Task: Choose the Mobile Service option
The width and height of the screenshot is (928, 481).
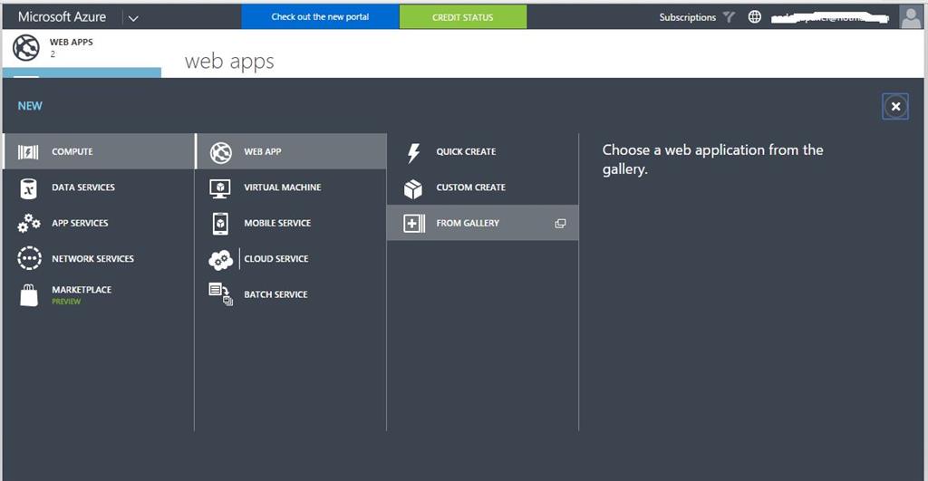Action: click(291, 223)
